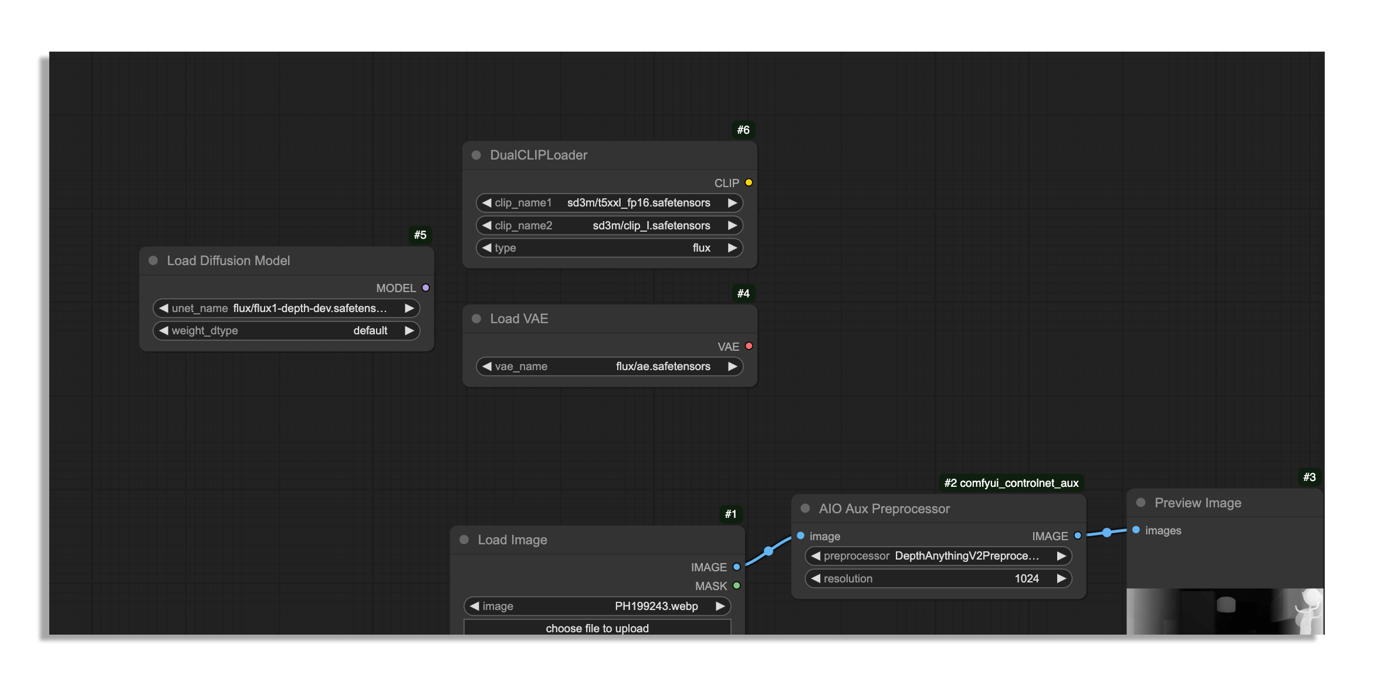Collapse the DualCLIPLoader node via its dot
This screenshot has height=688, width=1374.
(x=476, y=155)
